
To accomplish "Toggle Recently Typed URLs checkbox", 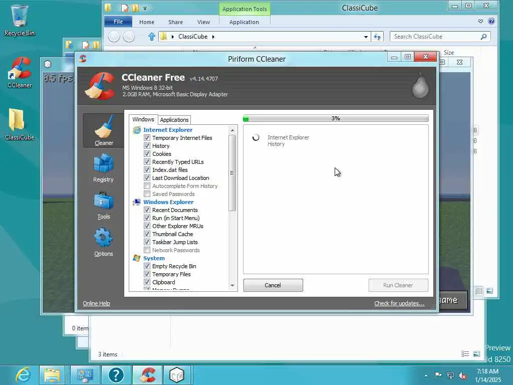I will click(x=147, y=162).
